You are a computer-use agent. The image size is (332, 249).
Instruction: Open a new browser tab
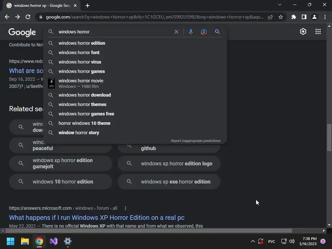coord(88,6)
